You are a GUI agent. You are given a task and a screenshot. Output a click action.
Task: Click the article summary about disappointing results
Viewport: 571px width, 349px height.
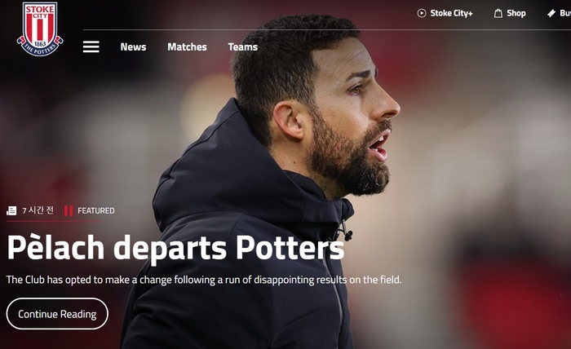tap(204, 280)
